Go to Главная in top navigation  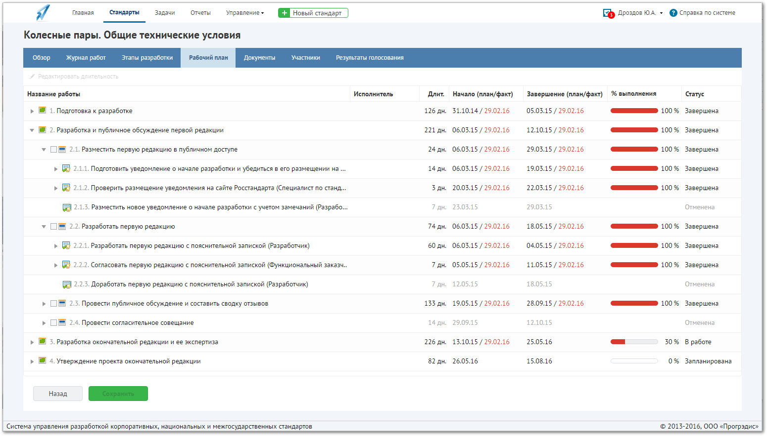[x=83, y=13]
